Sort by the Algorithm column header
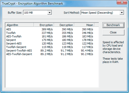Viewport: 129px width, 93px height. (19, 25)
